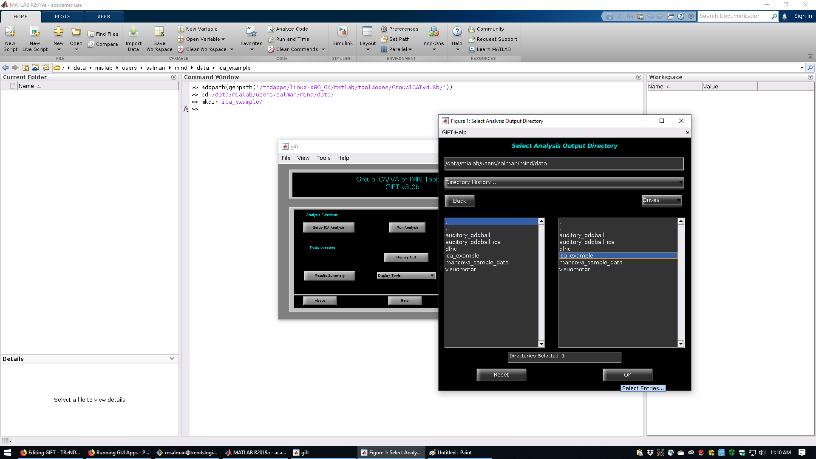Click the Windows Start button
This screenshot has height=459, width=816.
pos(7,453)
